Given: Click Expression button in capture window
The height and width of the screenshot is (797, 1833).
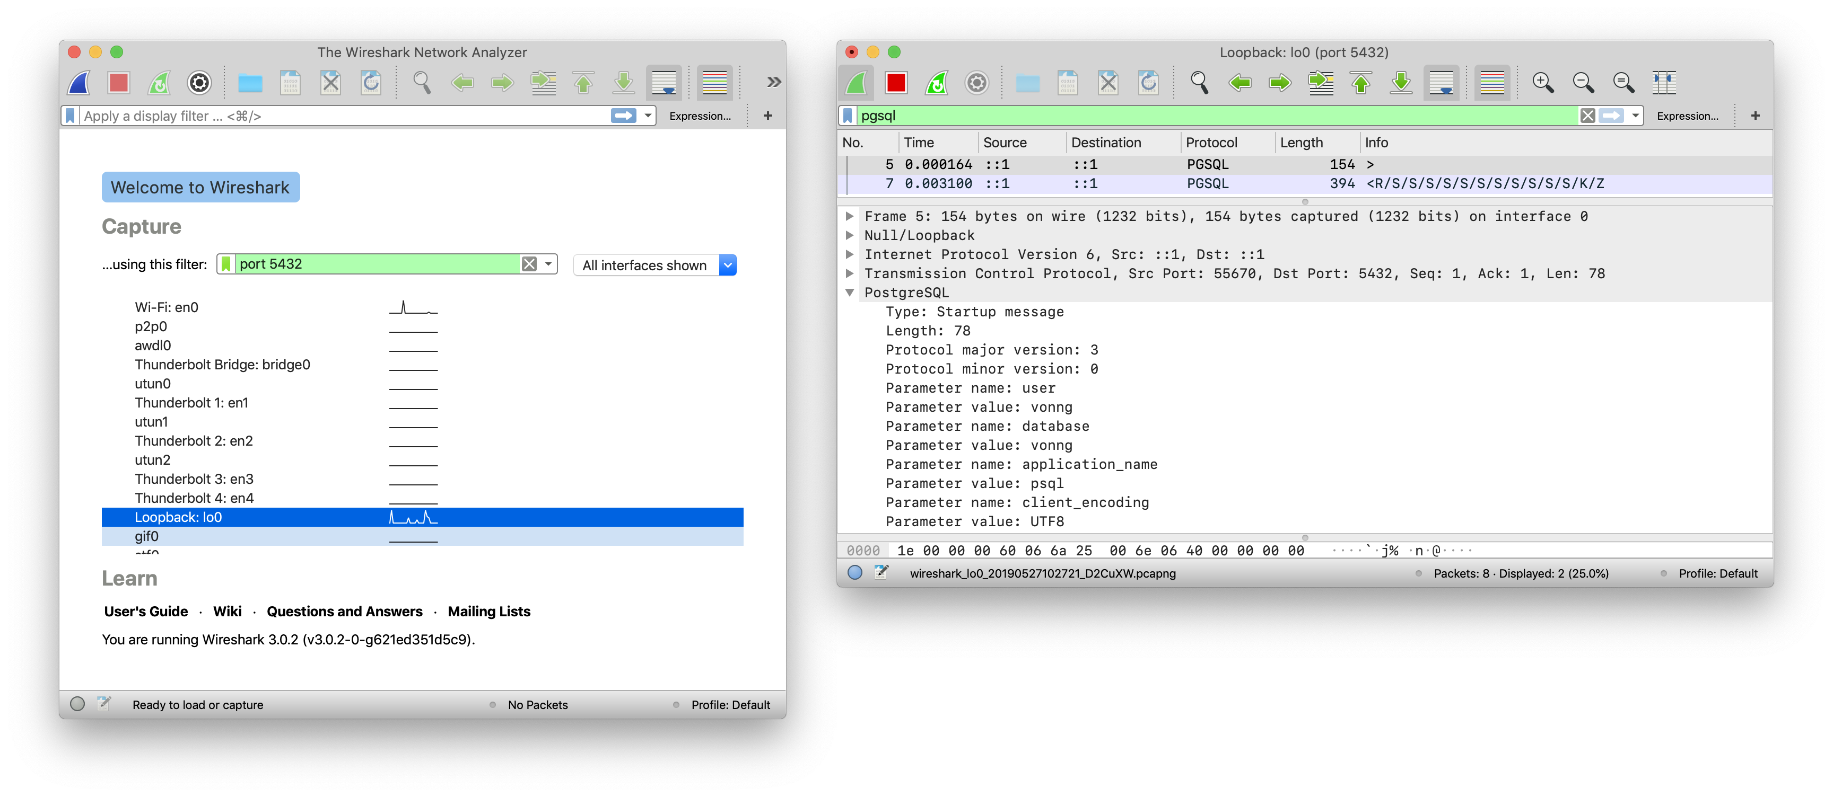Looking at the screenshot, I should click(x=1687, y=115).
